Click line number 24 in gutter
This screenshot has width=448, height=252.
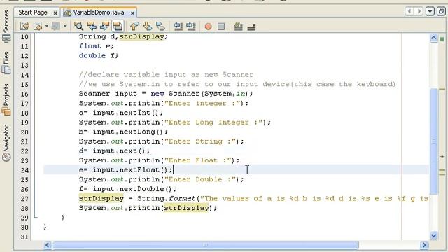point(24,170)
